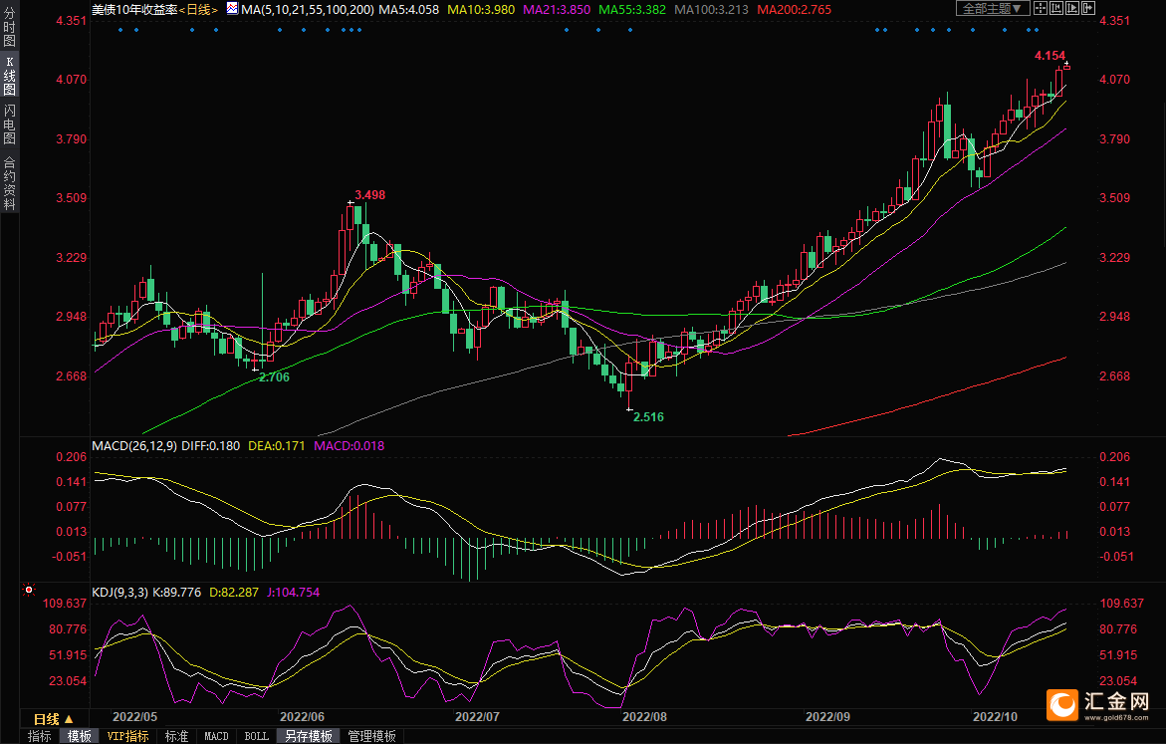Click the <日线> period label in title
Viewport: 1166px width, 744px height.
pyautogui.click(x=198, y=9)
